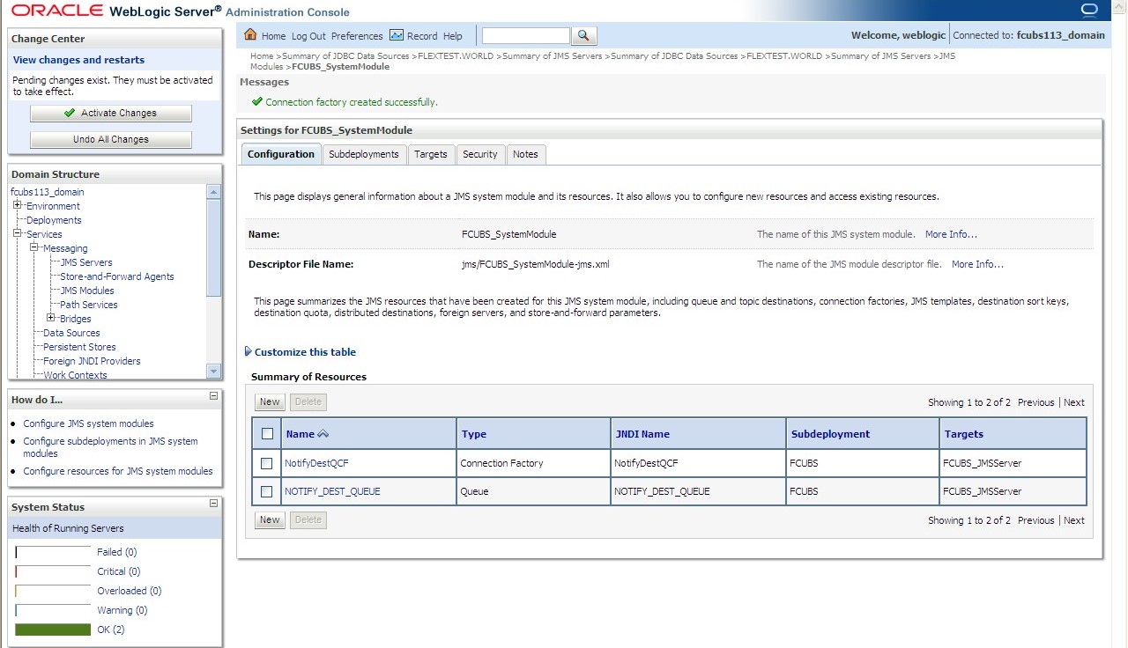Expand Customize this table

click(305, 352)
